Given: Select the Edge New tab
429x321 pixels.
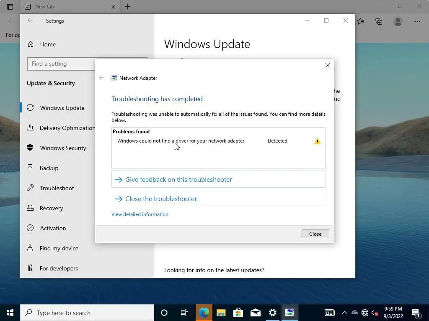Looking at the screenshot, I should 70,7.
